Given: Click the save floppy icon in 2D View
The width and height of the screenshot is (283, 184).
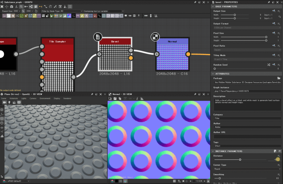Looking at the screenshot, I should click(x=115, y=99).
